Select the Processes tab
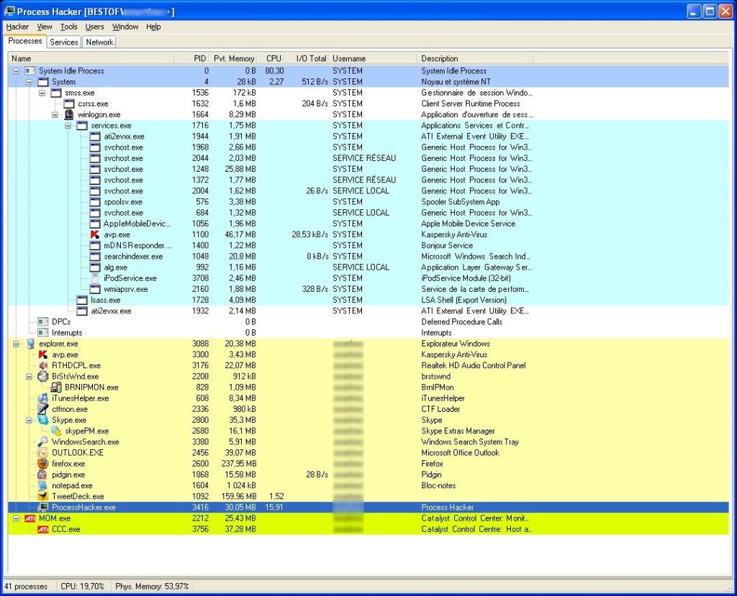Viewport: 737px width, 596px height. 25,41
